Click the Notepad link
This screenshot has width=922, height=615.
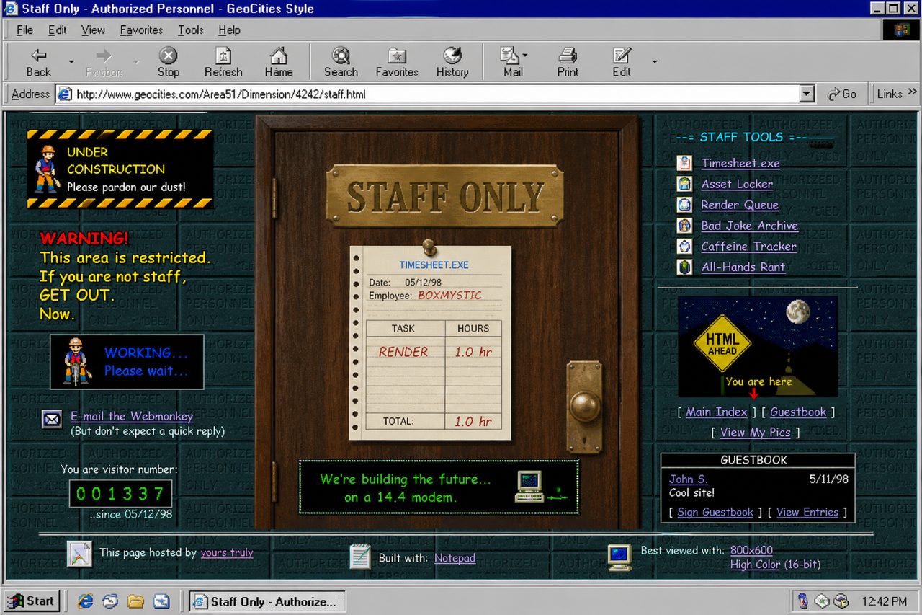[455, 558]
